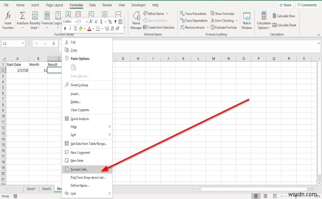Click Calculate Now
The image size is (322, 199).
(284, 16)
